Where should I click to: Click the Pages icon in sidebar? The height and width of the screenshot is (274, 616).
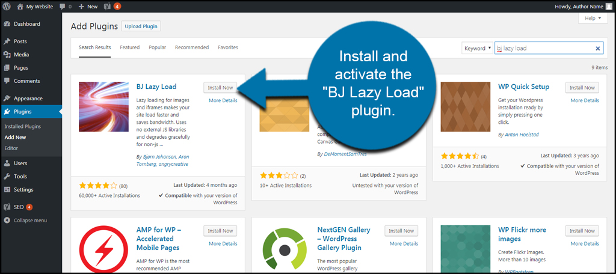(7, 68)
